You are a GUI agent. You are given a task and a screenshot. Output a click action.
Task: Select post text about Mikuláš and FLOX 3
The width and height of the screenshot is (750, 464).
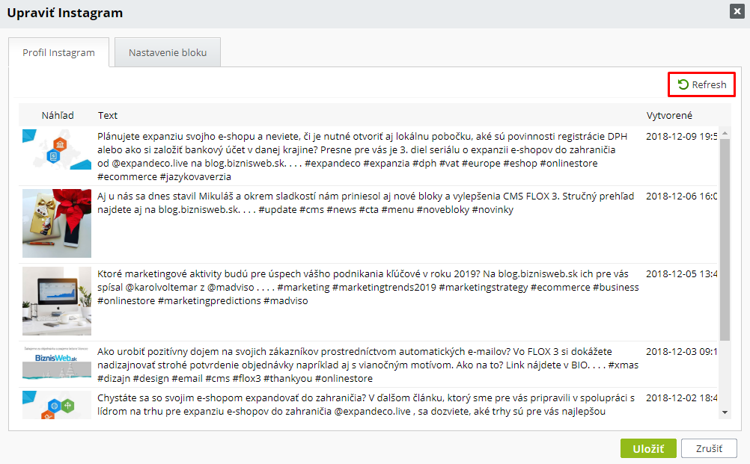click(x=365, y=203)
